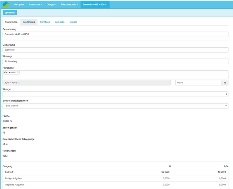
Task: Switch to the Bepflanzung tab
Action: [29, 22]
